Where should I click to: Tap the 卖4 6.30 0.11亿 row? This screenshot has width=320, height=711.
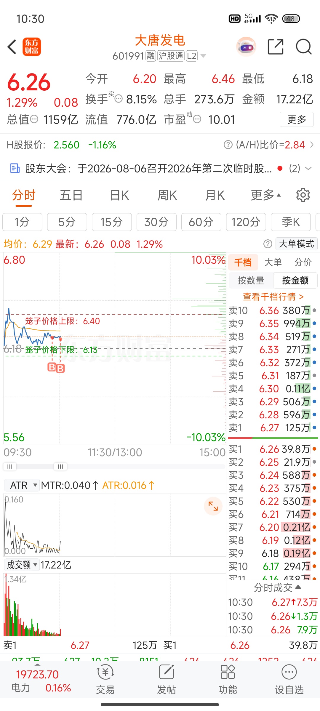tap(273, 389)
